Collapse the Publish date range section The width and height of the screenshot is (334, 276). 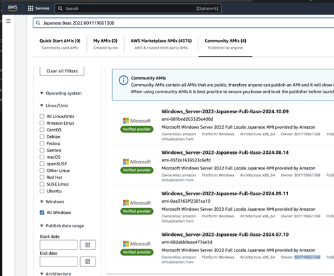(41, 226)
